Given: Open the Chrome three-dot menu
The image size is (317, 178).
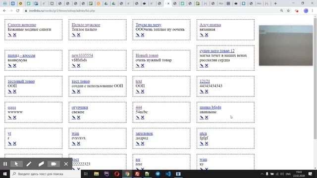Looking at the screenshot, I should pos(313,11).
